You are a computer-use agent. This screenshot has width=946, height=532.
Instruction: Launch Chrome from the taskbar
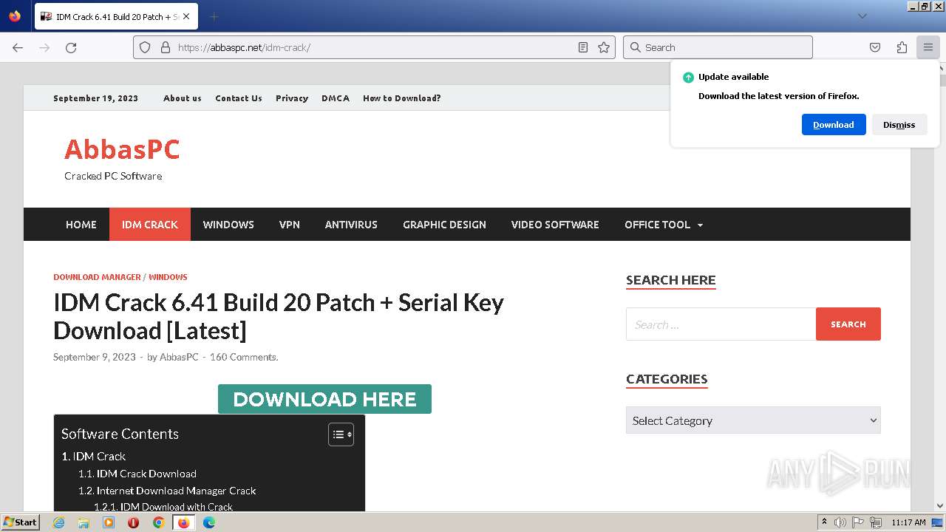158,522
